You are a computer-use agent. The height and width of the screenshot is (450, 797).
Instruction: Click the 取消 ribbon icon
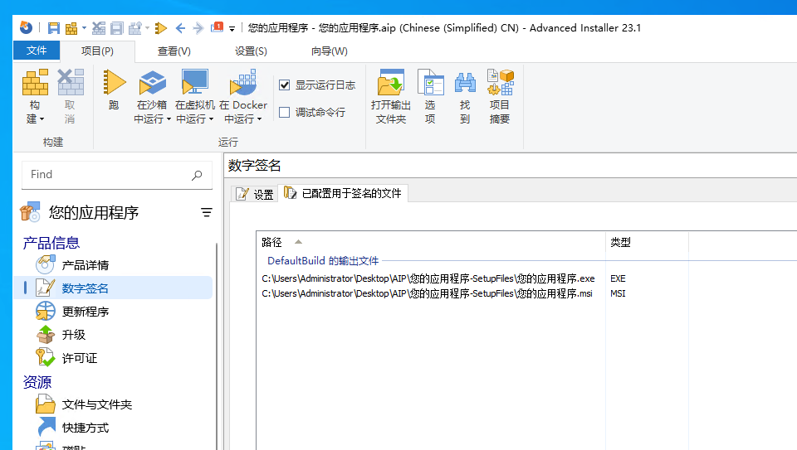(70, 83)
